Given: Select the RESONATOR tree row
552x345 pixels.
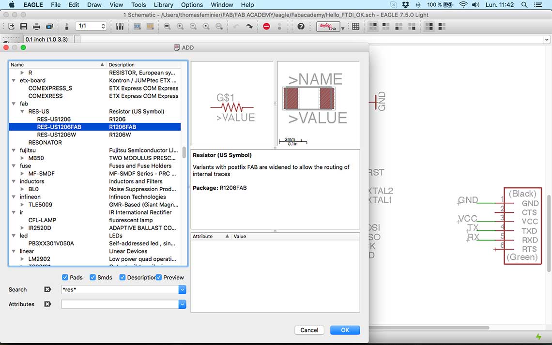Looking at the screenshot, I should point(95,142).
